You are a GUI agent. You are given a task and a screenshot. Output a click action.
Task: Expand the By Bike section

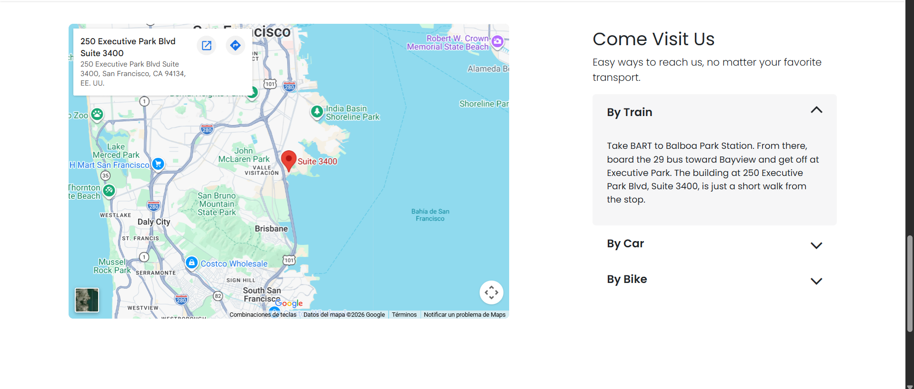816,281
